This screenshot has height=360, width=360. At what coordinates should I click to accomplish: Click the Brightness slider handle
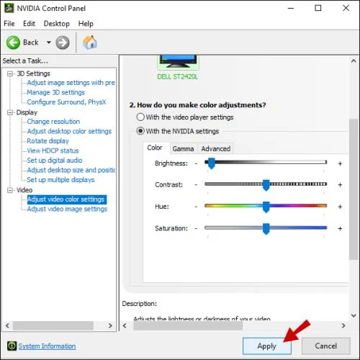pyautogui.click(x=211, y=163)
